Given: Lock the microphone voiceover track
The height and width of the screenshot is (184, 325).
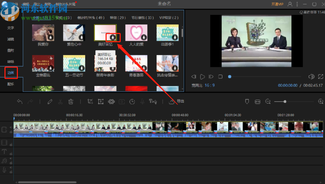Looking at the screenshot, I should 11,172.
